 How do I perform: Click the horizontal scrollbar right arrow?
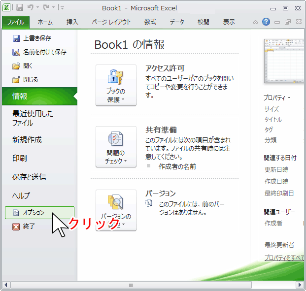coord(300,285)
